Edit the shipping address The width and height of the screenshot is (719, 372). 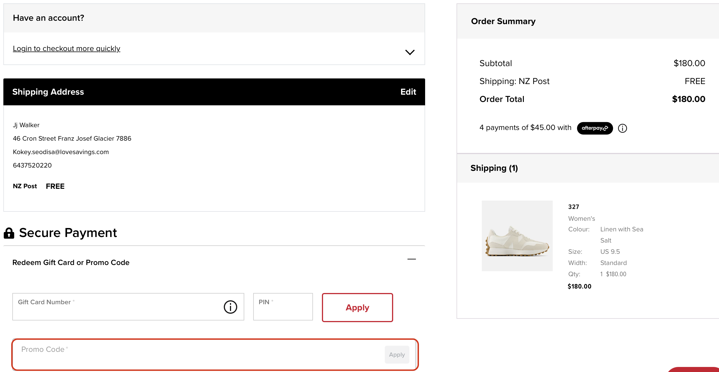coord(408,92)
